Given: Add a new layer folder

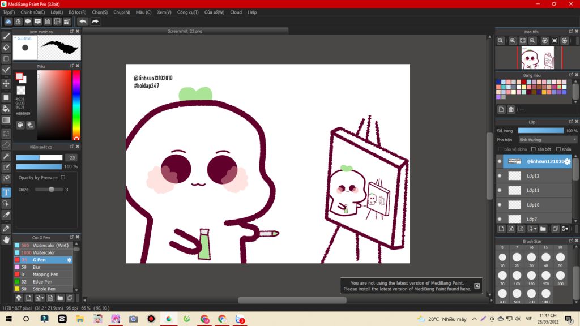Looking at the screenshot, I should coord(543,229).
